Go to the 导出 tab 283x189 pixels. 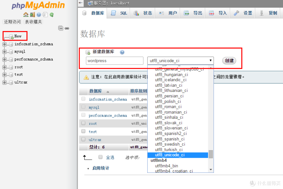click(x=192, y=13)
